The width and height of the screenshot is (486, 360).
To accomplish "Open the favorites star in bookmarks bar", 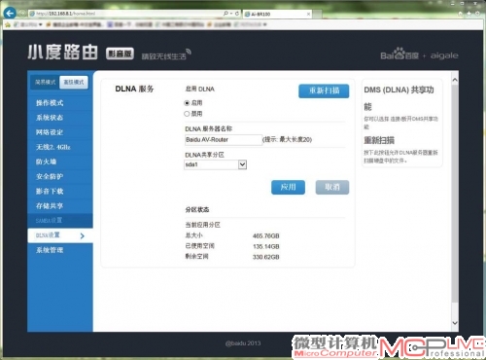I will [x=8, y=24].
